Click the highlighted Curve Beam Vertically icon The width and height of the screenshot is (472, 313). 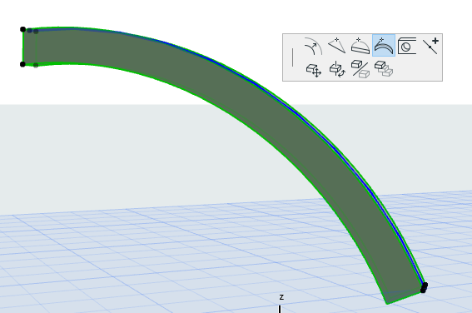(x=384, y=46)
